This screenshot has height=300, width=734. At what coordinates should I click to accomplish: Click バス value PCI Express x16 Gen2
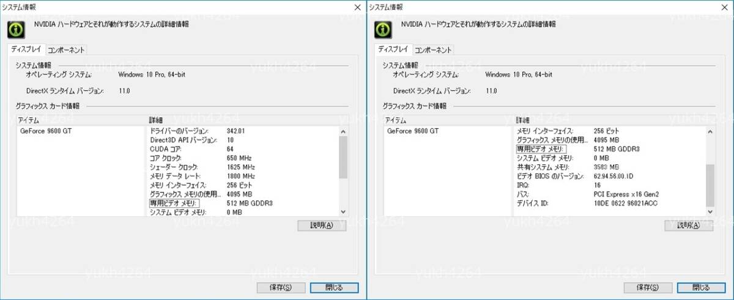(626, 194)
